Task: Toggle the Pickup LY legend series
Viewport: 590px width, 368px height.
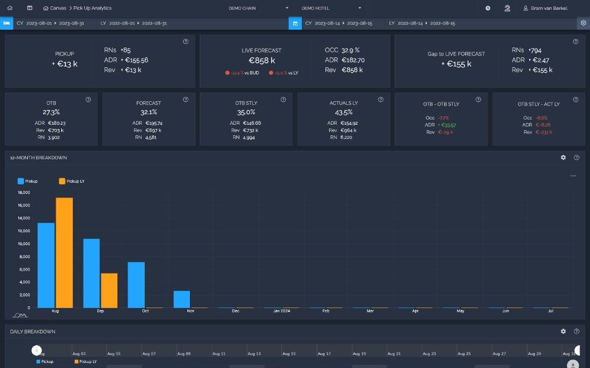Action: click(x=72, y=181)
